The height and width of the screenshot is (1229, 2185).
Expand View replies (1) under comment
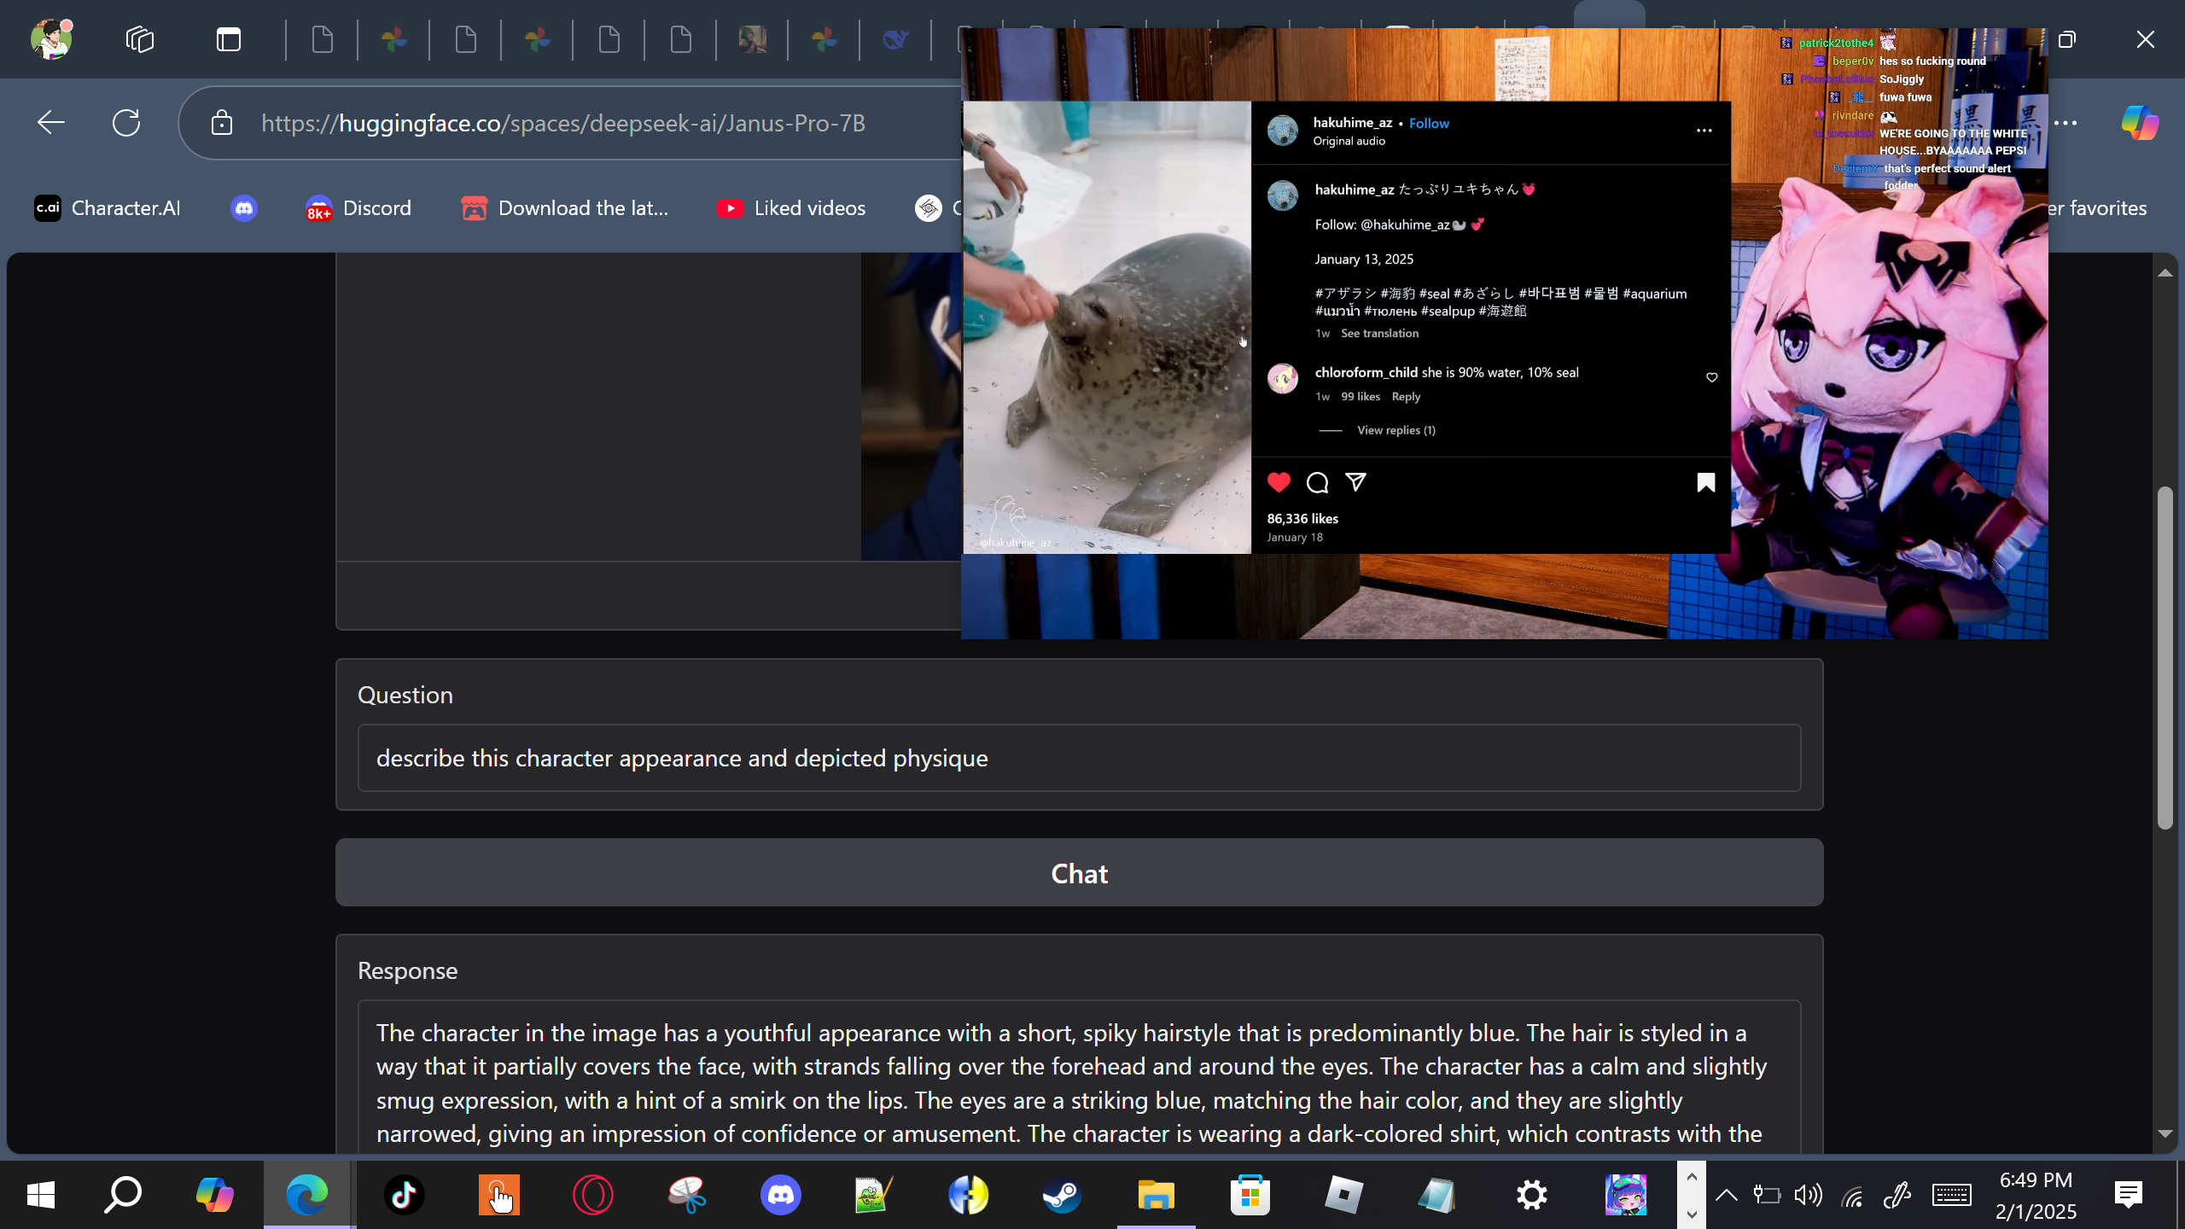(x=1395, y=430)
